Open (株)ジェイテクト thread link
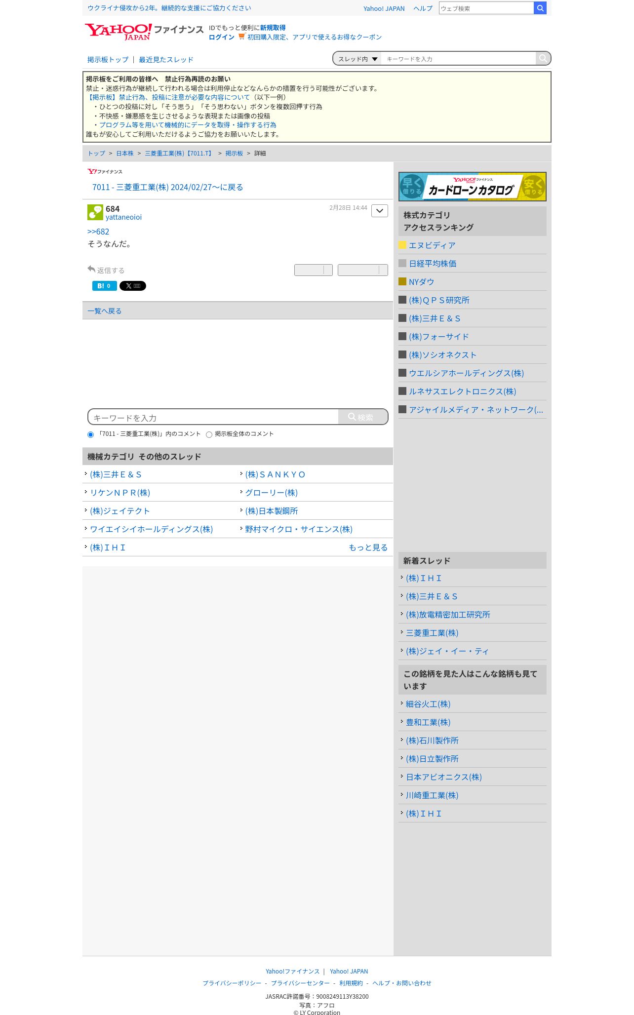Viewport: 634px width, 1015px height. 120,511
